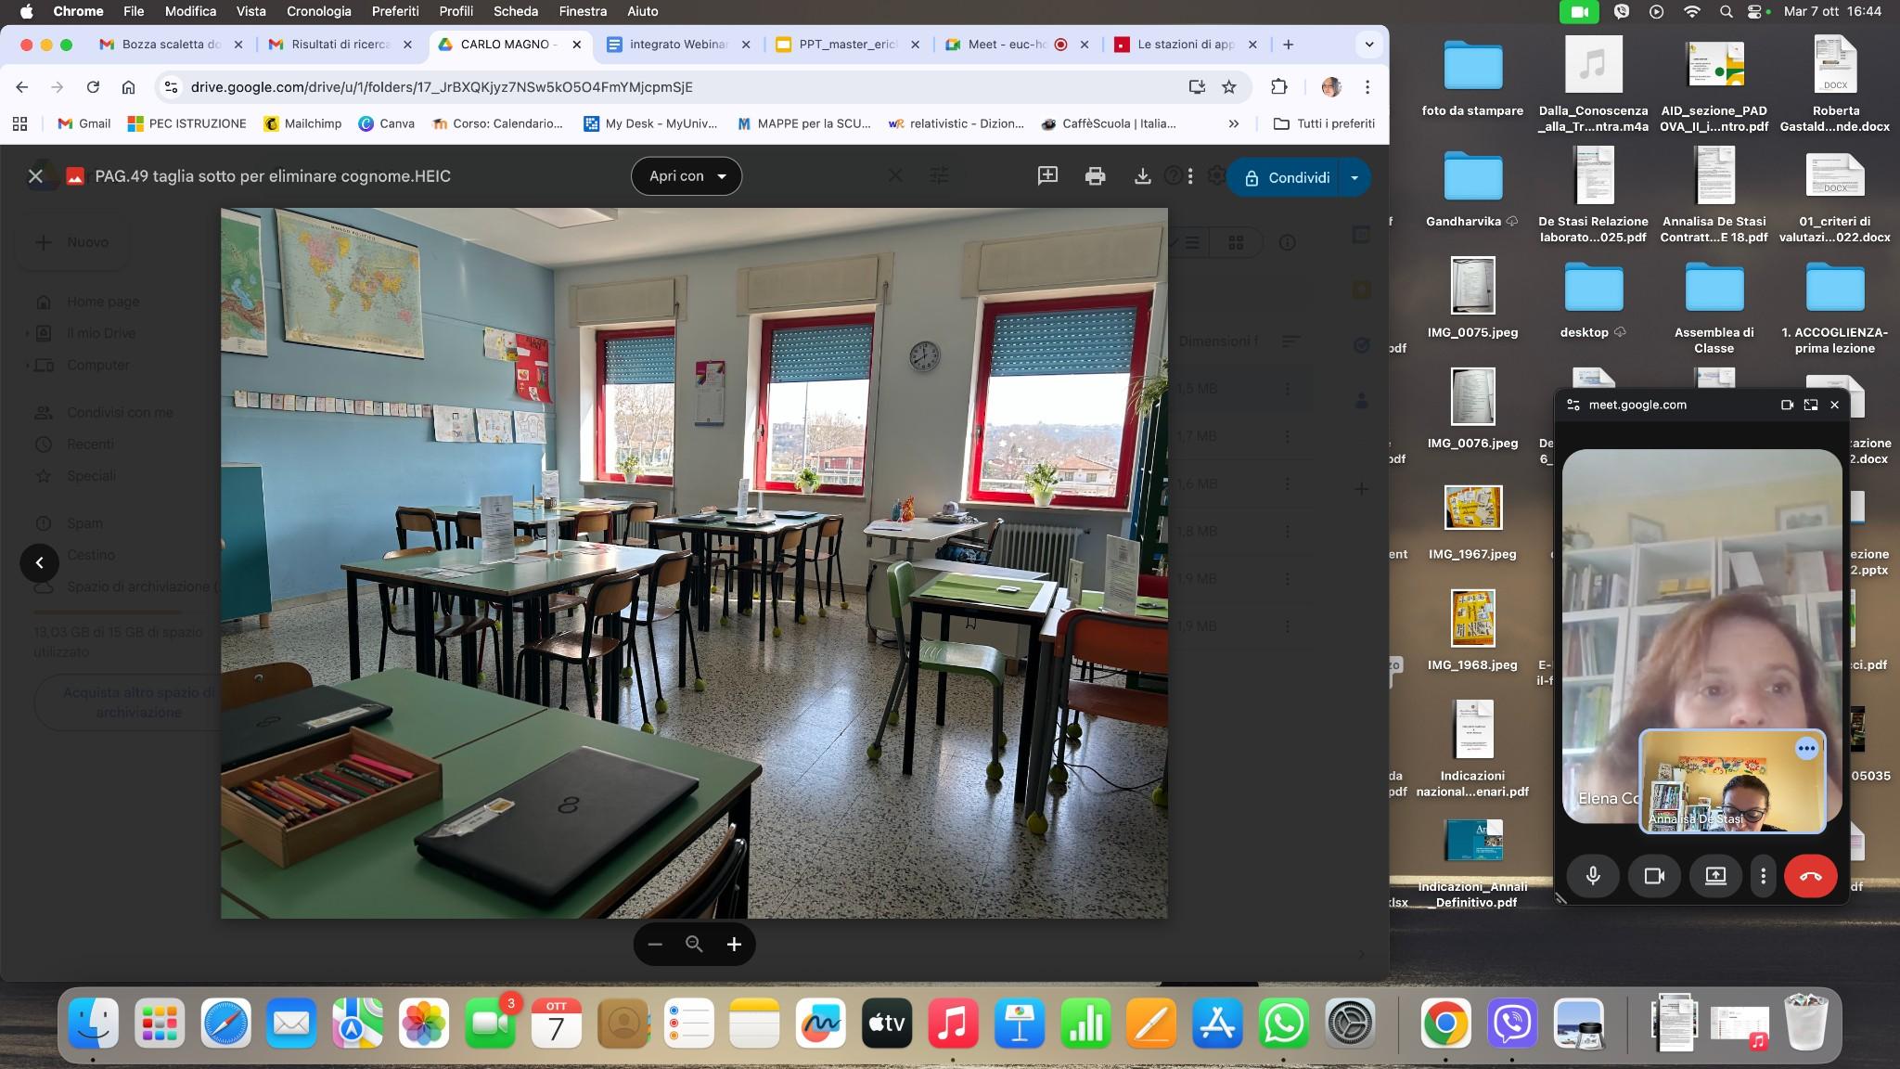Print the image using the printer icon
This screenshot has height=1069, width=1900.
tap(1095, 176)
